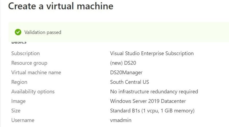Click the Standard B1s size value
The image size is (229, 127).
tap(152, 111)
